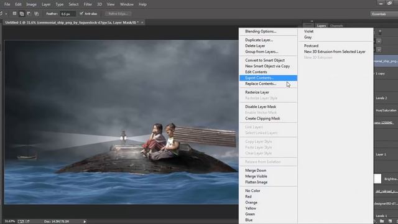This screenshot has height=224, width=398.
Task: Choose Blending Options from context menu
Action: point(268,32)
